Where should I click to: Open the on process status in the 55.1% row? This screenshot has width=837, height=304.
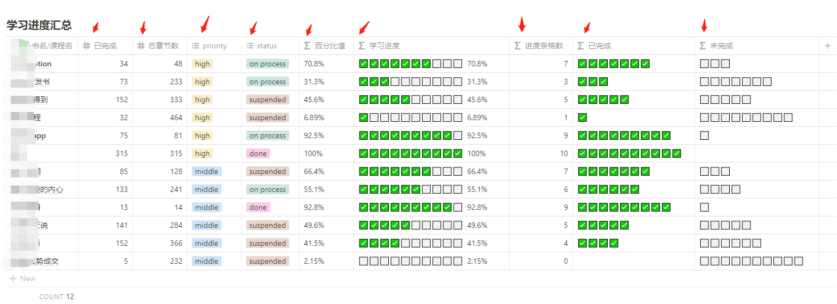pos(267,189)
